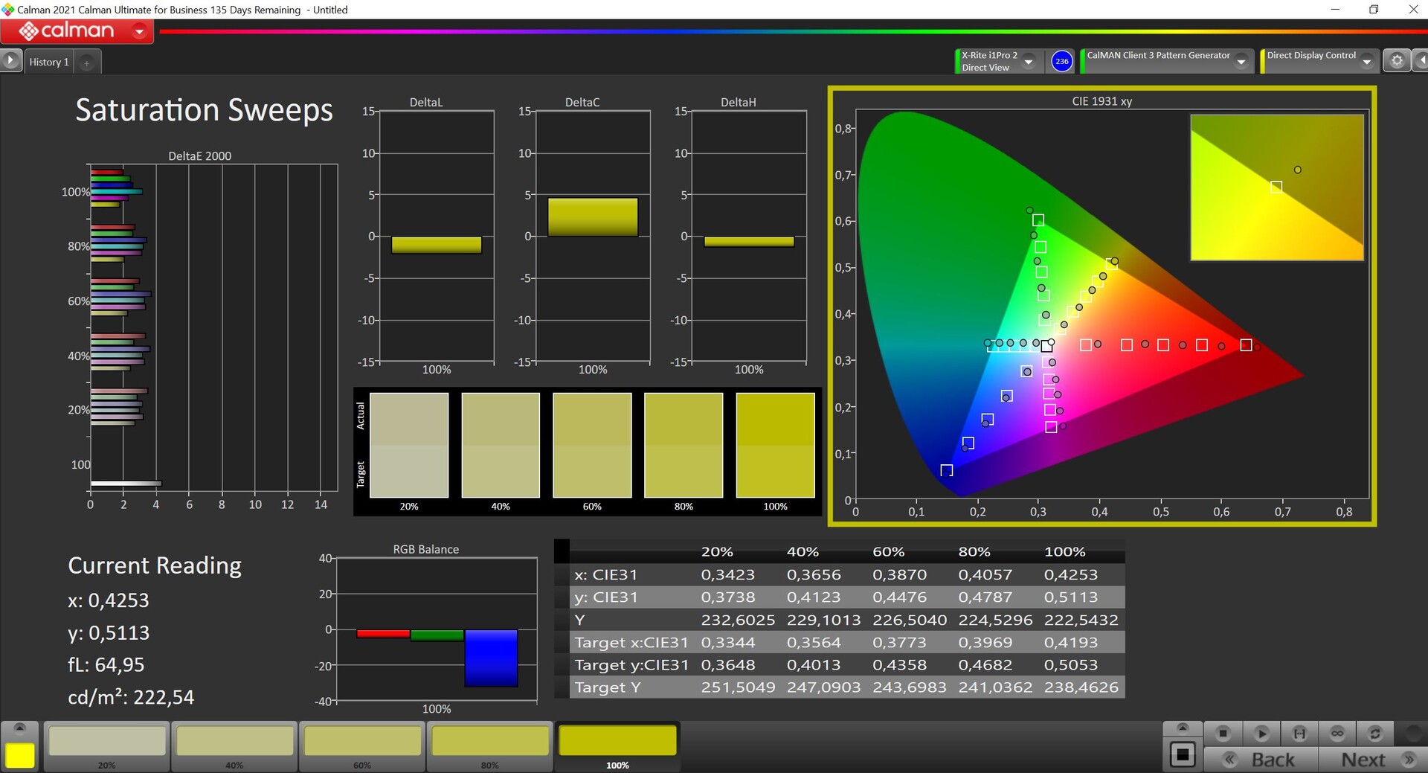Image resolution: width=1428 pixels, height=773 pixels.
Task: Click the continuous read infinity icon
Action: (1337, 734)
